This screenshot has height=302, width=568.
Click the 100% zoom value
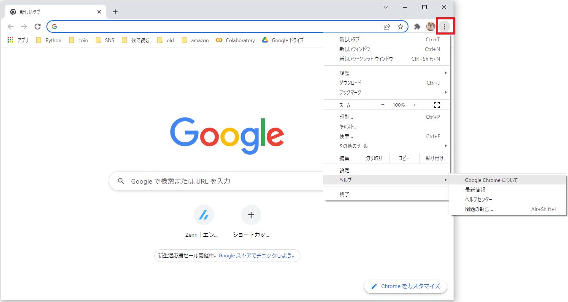pyautogui.click(x=399, y=105)
